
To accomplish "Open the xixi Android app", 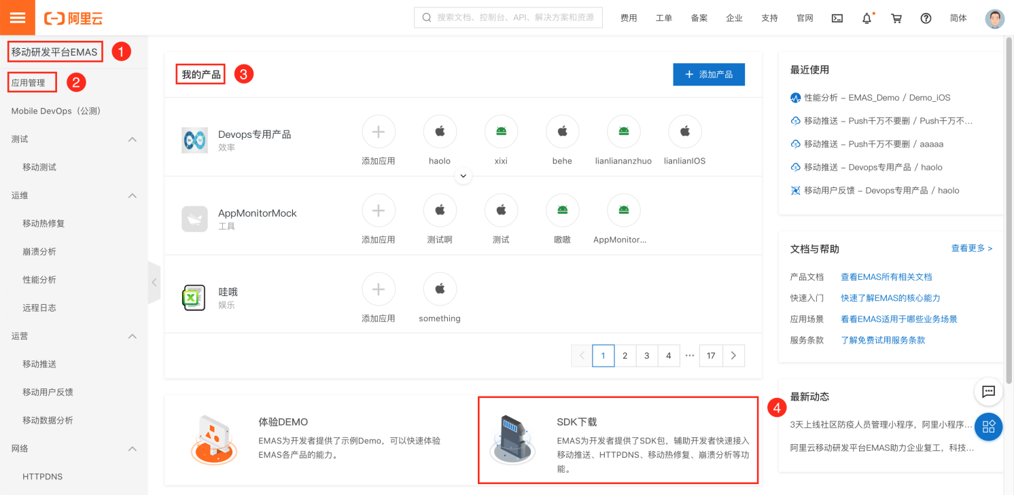I will [x=501, y=132].
